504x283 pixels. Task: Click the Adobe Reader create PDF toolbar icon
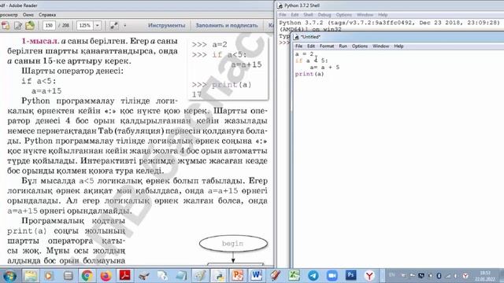(6, 25)
